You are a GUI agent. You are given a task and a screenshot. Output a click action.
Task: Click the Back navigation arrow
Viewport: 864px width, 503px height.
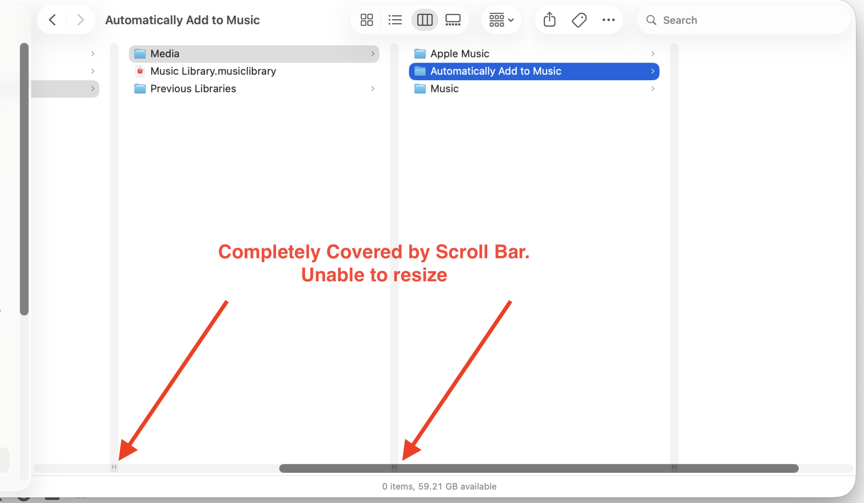(x=52, y=20)
